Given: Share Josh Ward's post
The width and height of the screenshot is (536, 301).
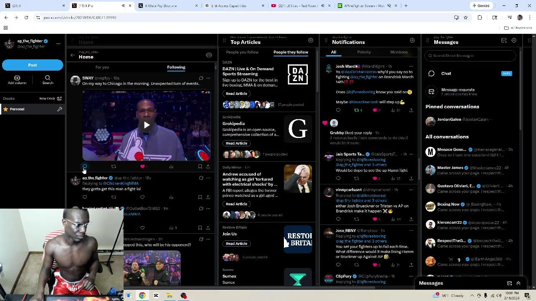Looking at the screenshot, I should 411,110.
